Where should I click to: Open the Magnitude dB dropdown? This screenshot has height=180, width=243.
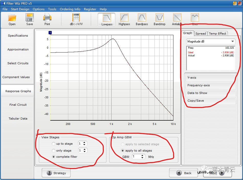[x=211, y=41]
